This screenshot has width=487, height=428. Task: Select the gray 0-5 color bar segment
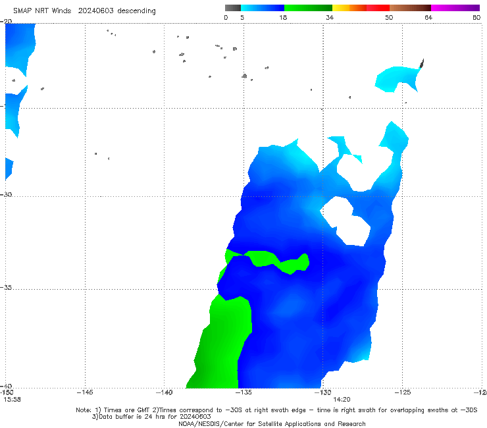232,8
